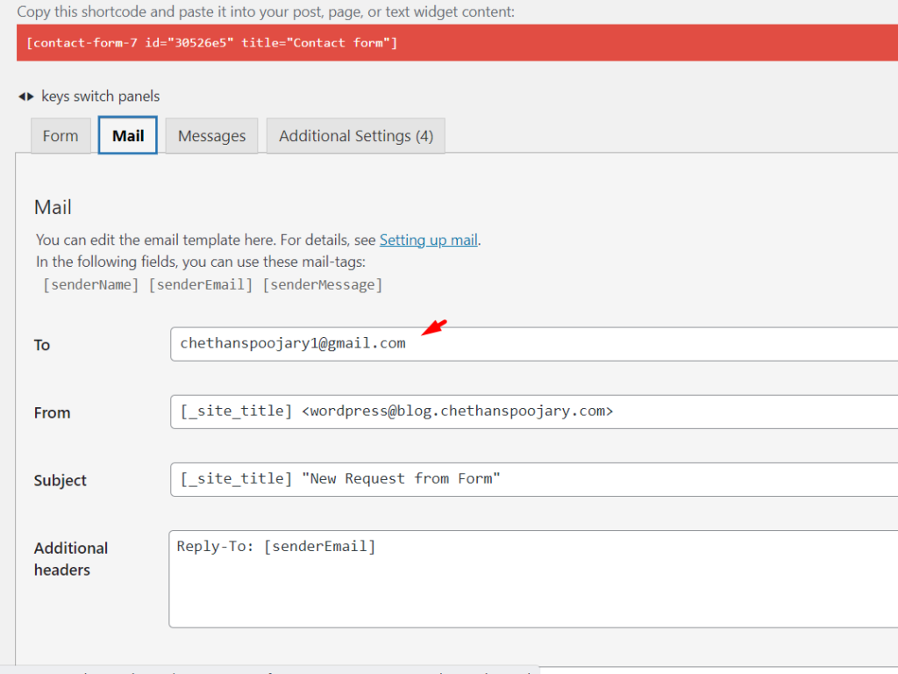898x674 pixels.
Task: Click the [senderName] mail-tag
Action: point(91,285)
